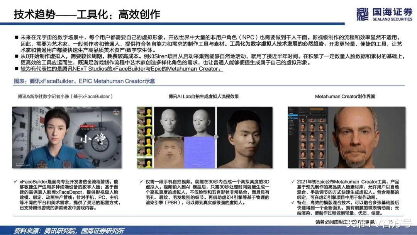Click the caption 腾讯&新华社数字记者小诤（基于xFaceBuilder）
Screen dimensions: 417x235
pos(65,96)
